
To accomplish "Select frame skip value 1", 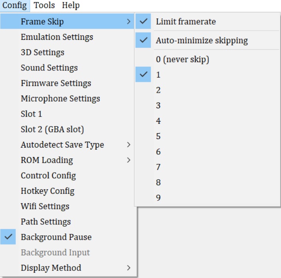I will point(159,75).
